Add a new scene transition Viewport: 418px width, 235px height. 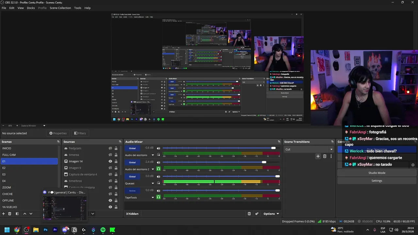318,156
